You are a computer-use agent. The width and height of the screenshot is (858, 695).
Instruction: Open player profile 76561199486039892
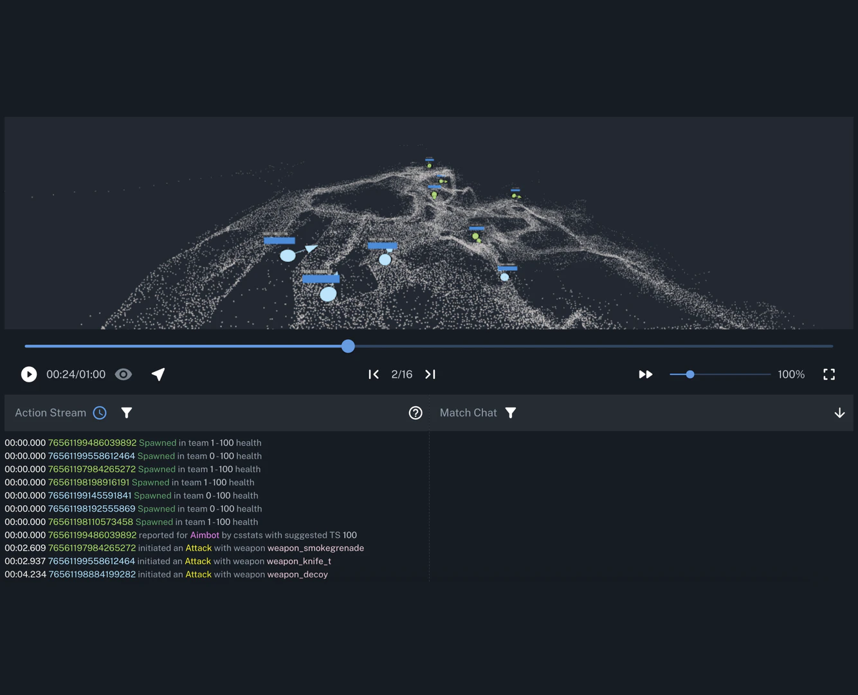[92, 442]
